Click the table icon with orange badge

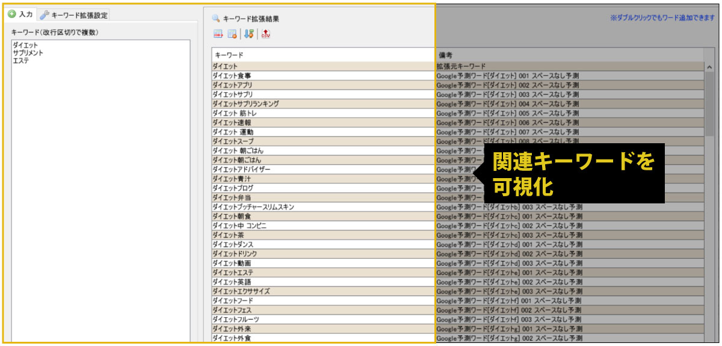232,34
